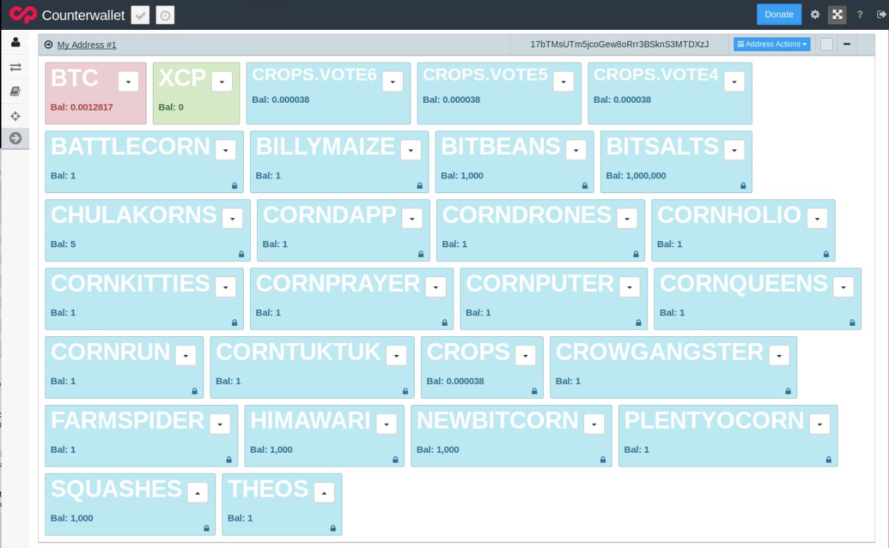Open the BTC asset dropdown
889x548 pixels.
pos(128,81)
